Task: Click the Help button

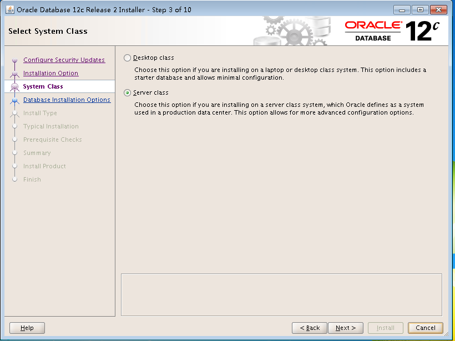Action: (27, 328)
